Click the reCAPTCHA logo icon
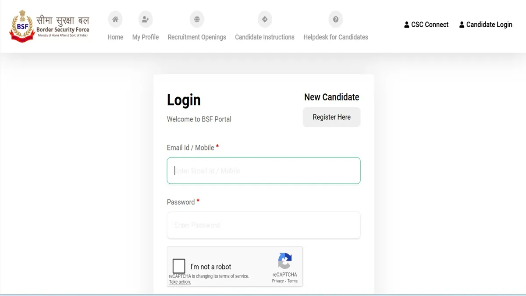 (x=284, y=261)
